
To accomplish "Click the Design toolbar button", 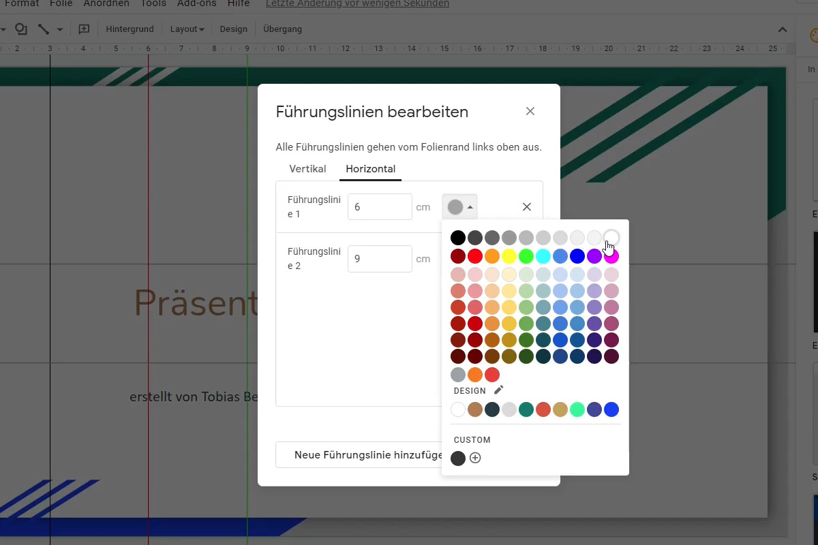I will pos(233,29).
